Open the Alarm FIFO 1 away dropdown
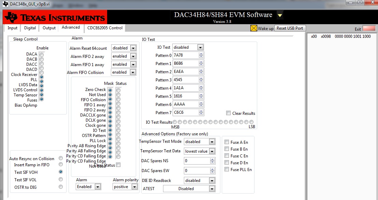The height and width of the screenshot is (200, 378). pos(133,64)
